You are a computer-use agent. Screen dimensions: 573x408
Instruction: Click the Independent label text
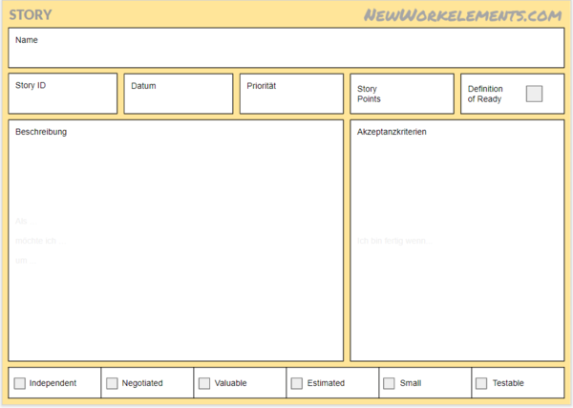coord(53,383)
